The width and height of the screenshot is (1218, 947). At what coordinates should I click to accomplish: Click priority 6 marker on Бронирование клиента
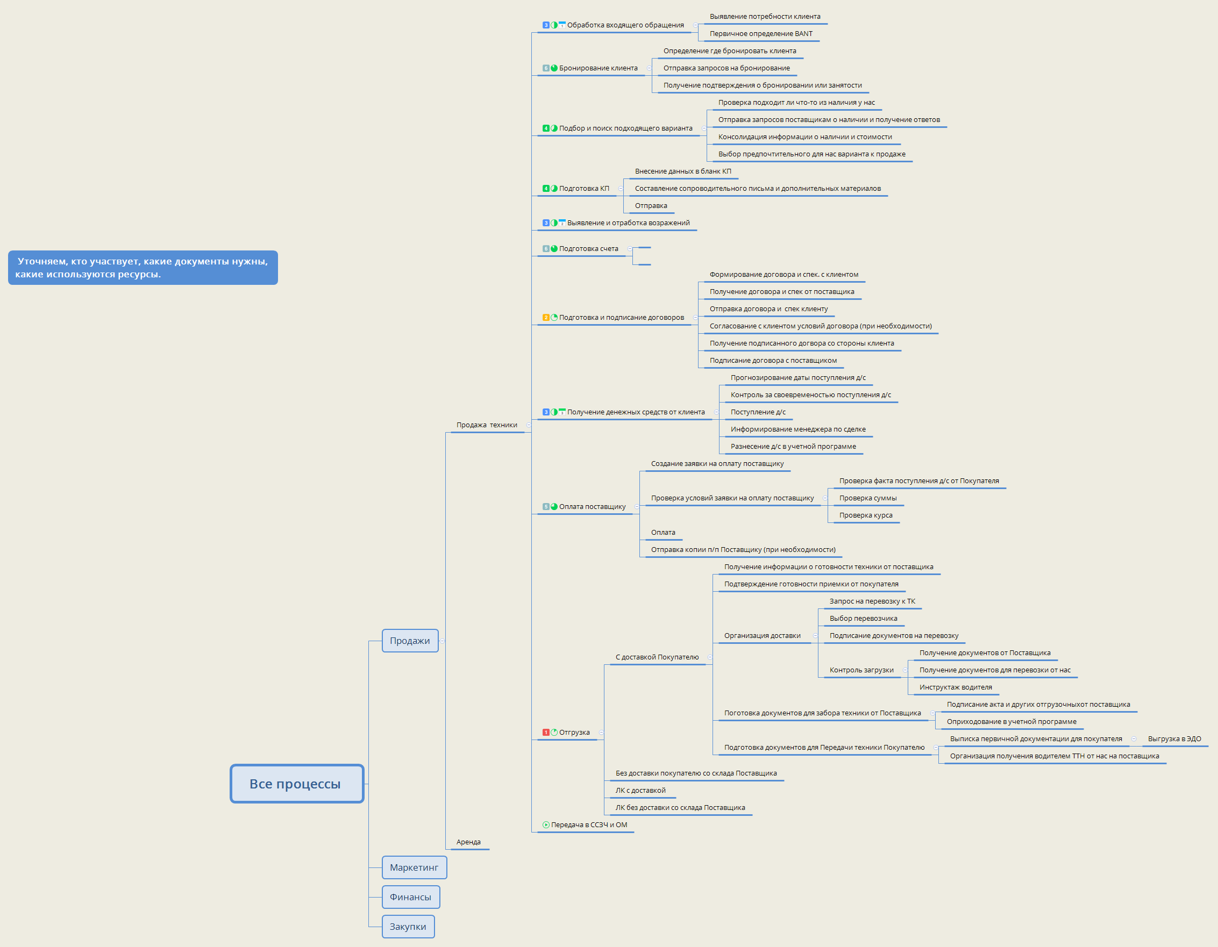(x=546, y=68)
